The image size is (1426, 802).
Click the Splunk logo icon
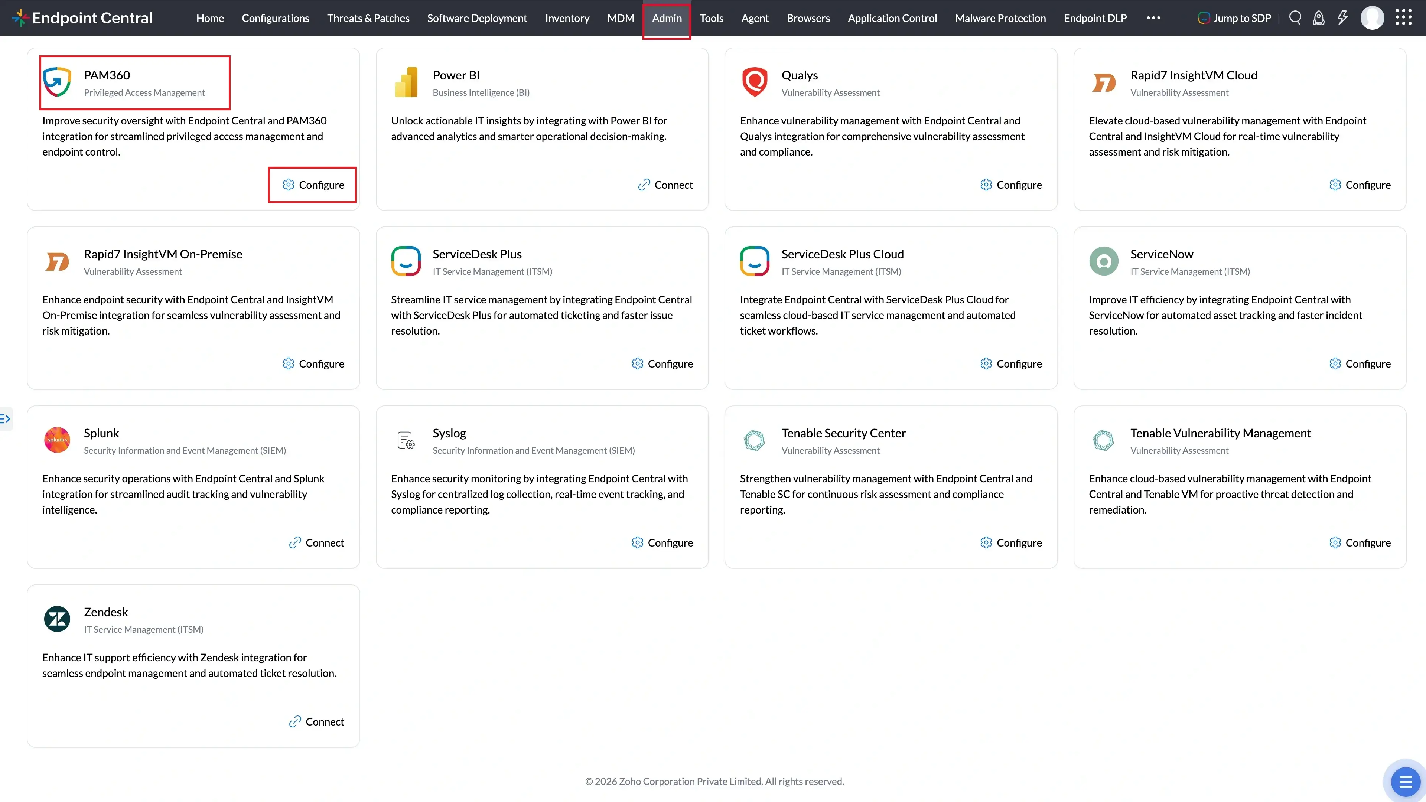coord(57,440)
